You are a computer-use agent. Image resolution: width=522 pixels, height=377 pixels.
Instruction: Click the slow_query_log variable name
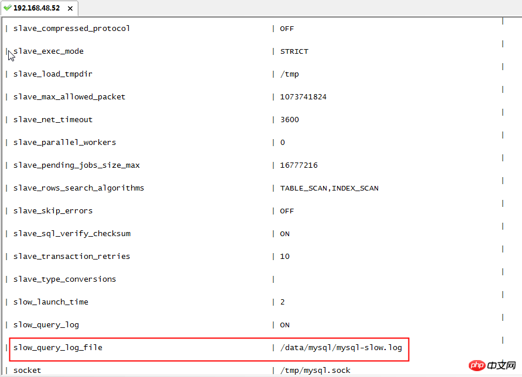[46, 325]
